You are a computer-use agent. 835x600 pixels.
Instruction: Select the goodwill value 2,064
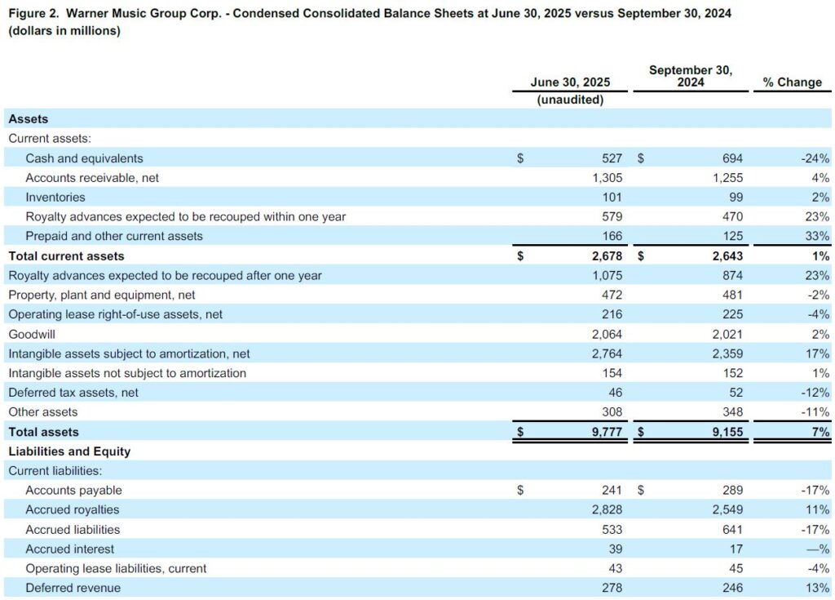pyautogui.click(x=607, y=335)
